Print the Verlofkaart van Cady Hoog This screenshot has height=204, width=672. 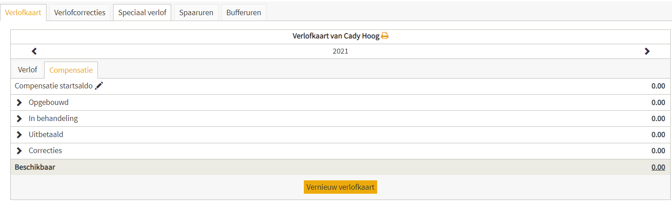click(x=385, y=36)
